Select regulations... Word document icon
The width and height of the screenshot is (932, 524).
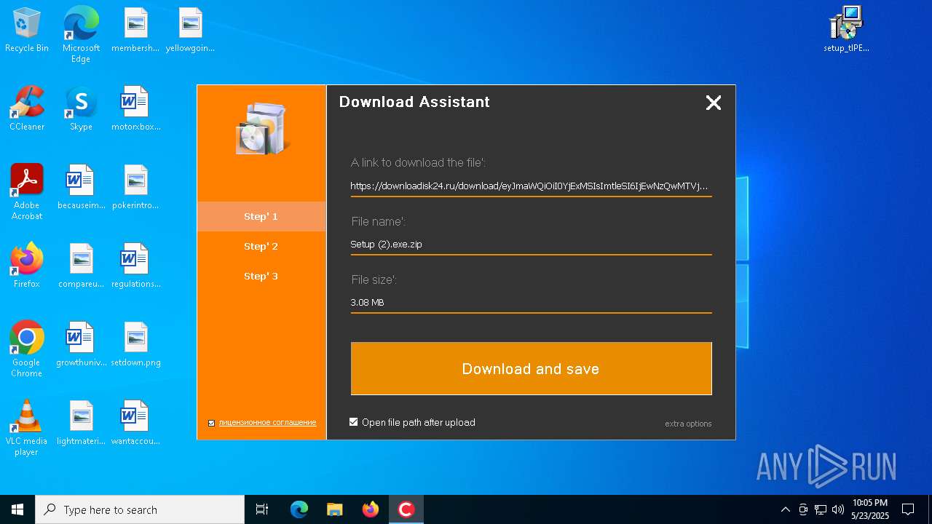pos(135,266)
